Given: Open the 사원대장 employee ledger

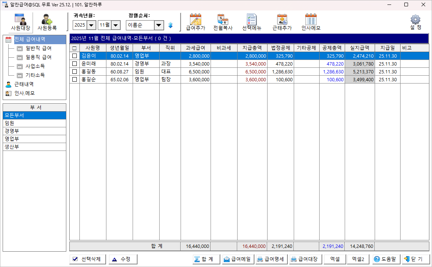Looking at the screenshot, I should (x=20, y=22).
